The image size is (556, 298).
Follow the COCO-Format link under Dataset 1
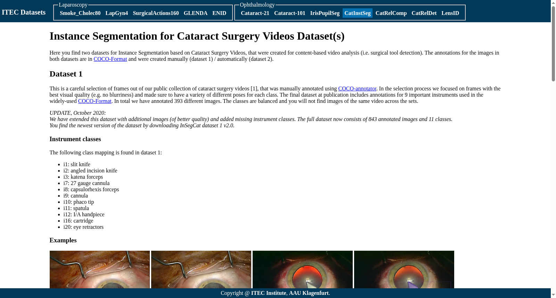click(x=95, y=101)
